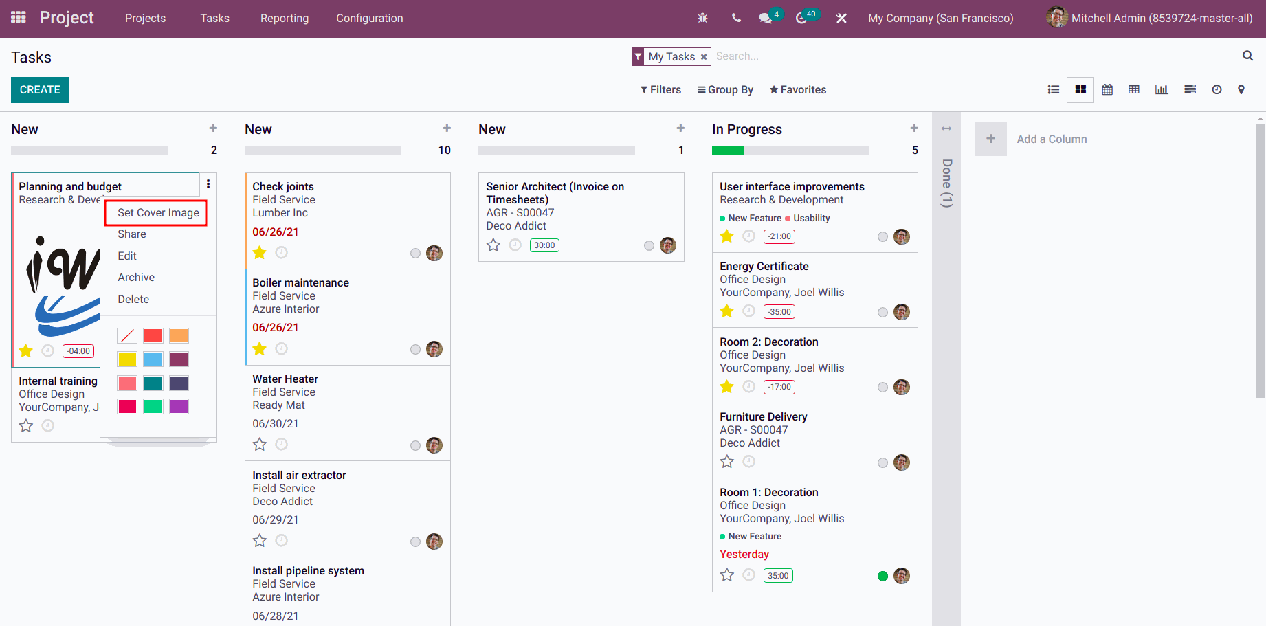Open Favorites dropdown

(798, 89)
